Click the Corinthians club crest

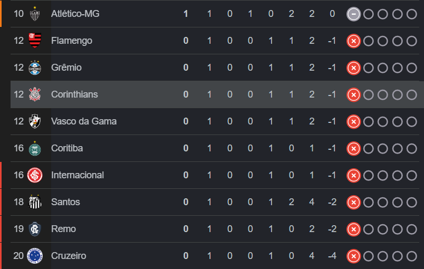coord(35,94)
